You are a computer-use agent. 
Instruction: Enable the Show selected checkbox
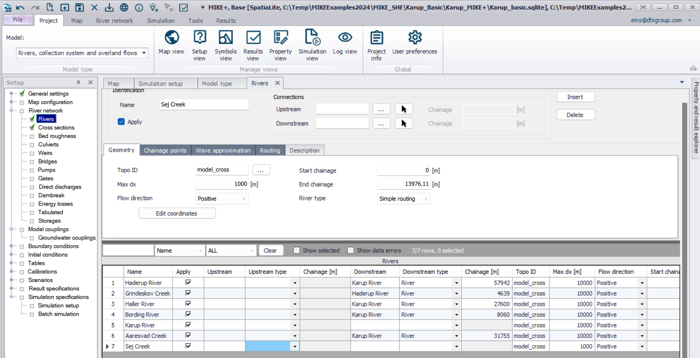[297, 250]
